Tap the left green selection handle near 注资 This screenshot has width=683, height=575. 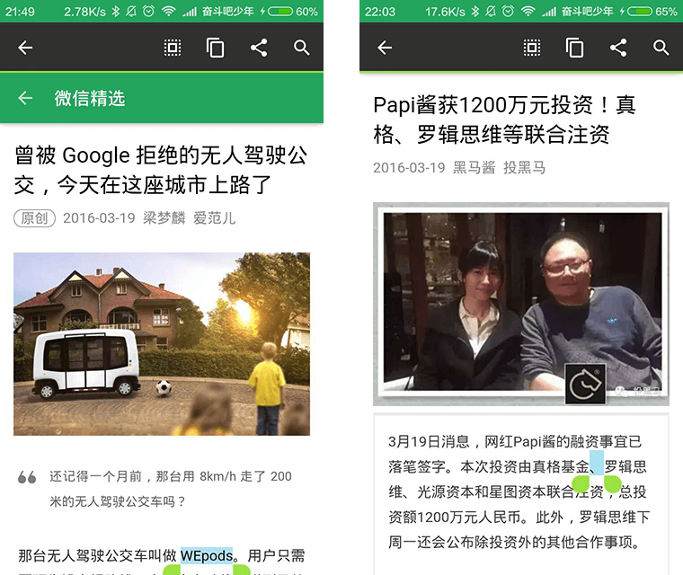coord(581,483)
